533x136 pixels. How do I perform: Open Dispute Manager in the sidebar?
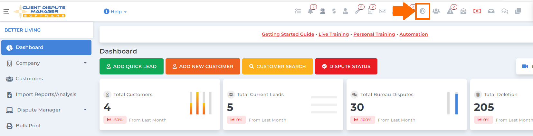pos(46,110)
